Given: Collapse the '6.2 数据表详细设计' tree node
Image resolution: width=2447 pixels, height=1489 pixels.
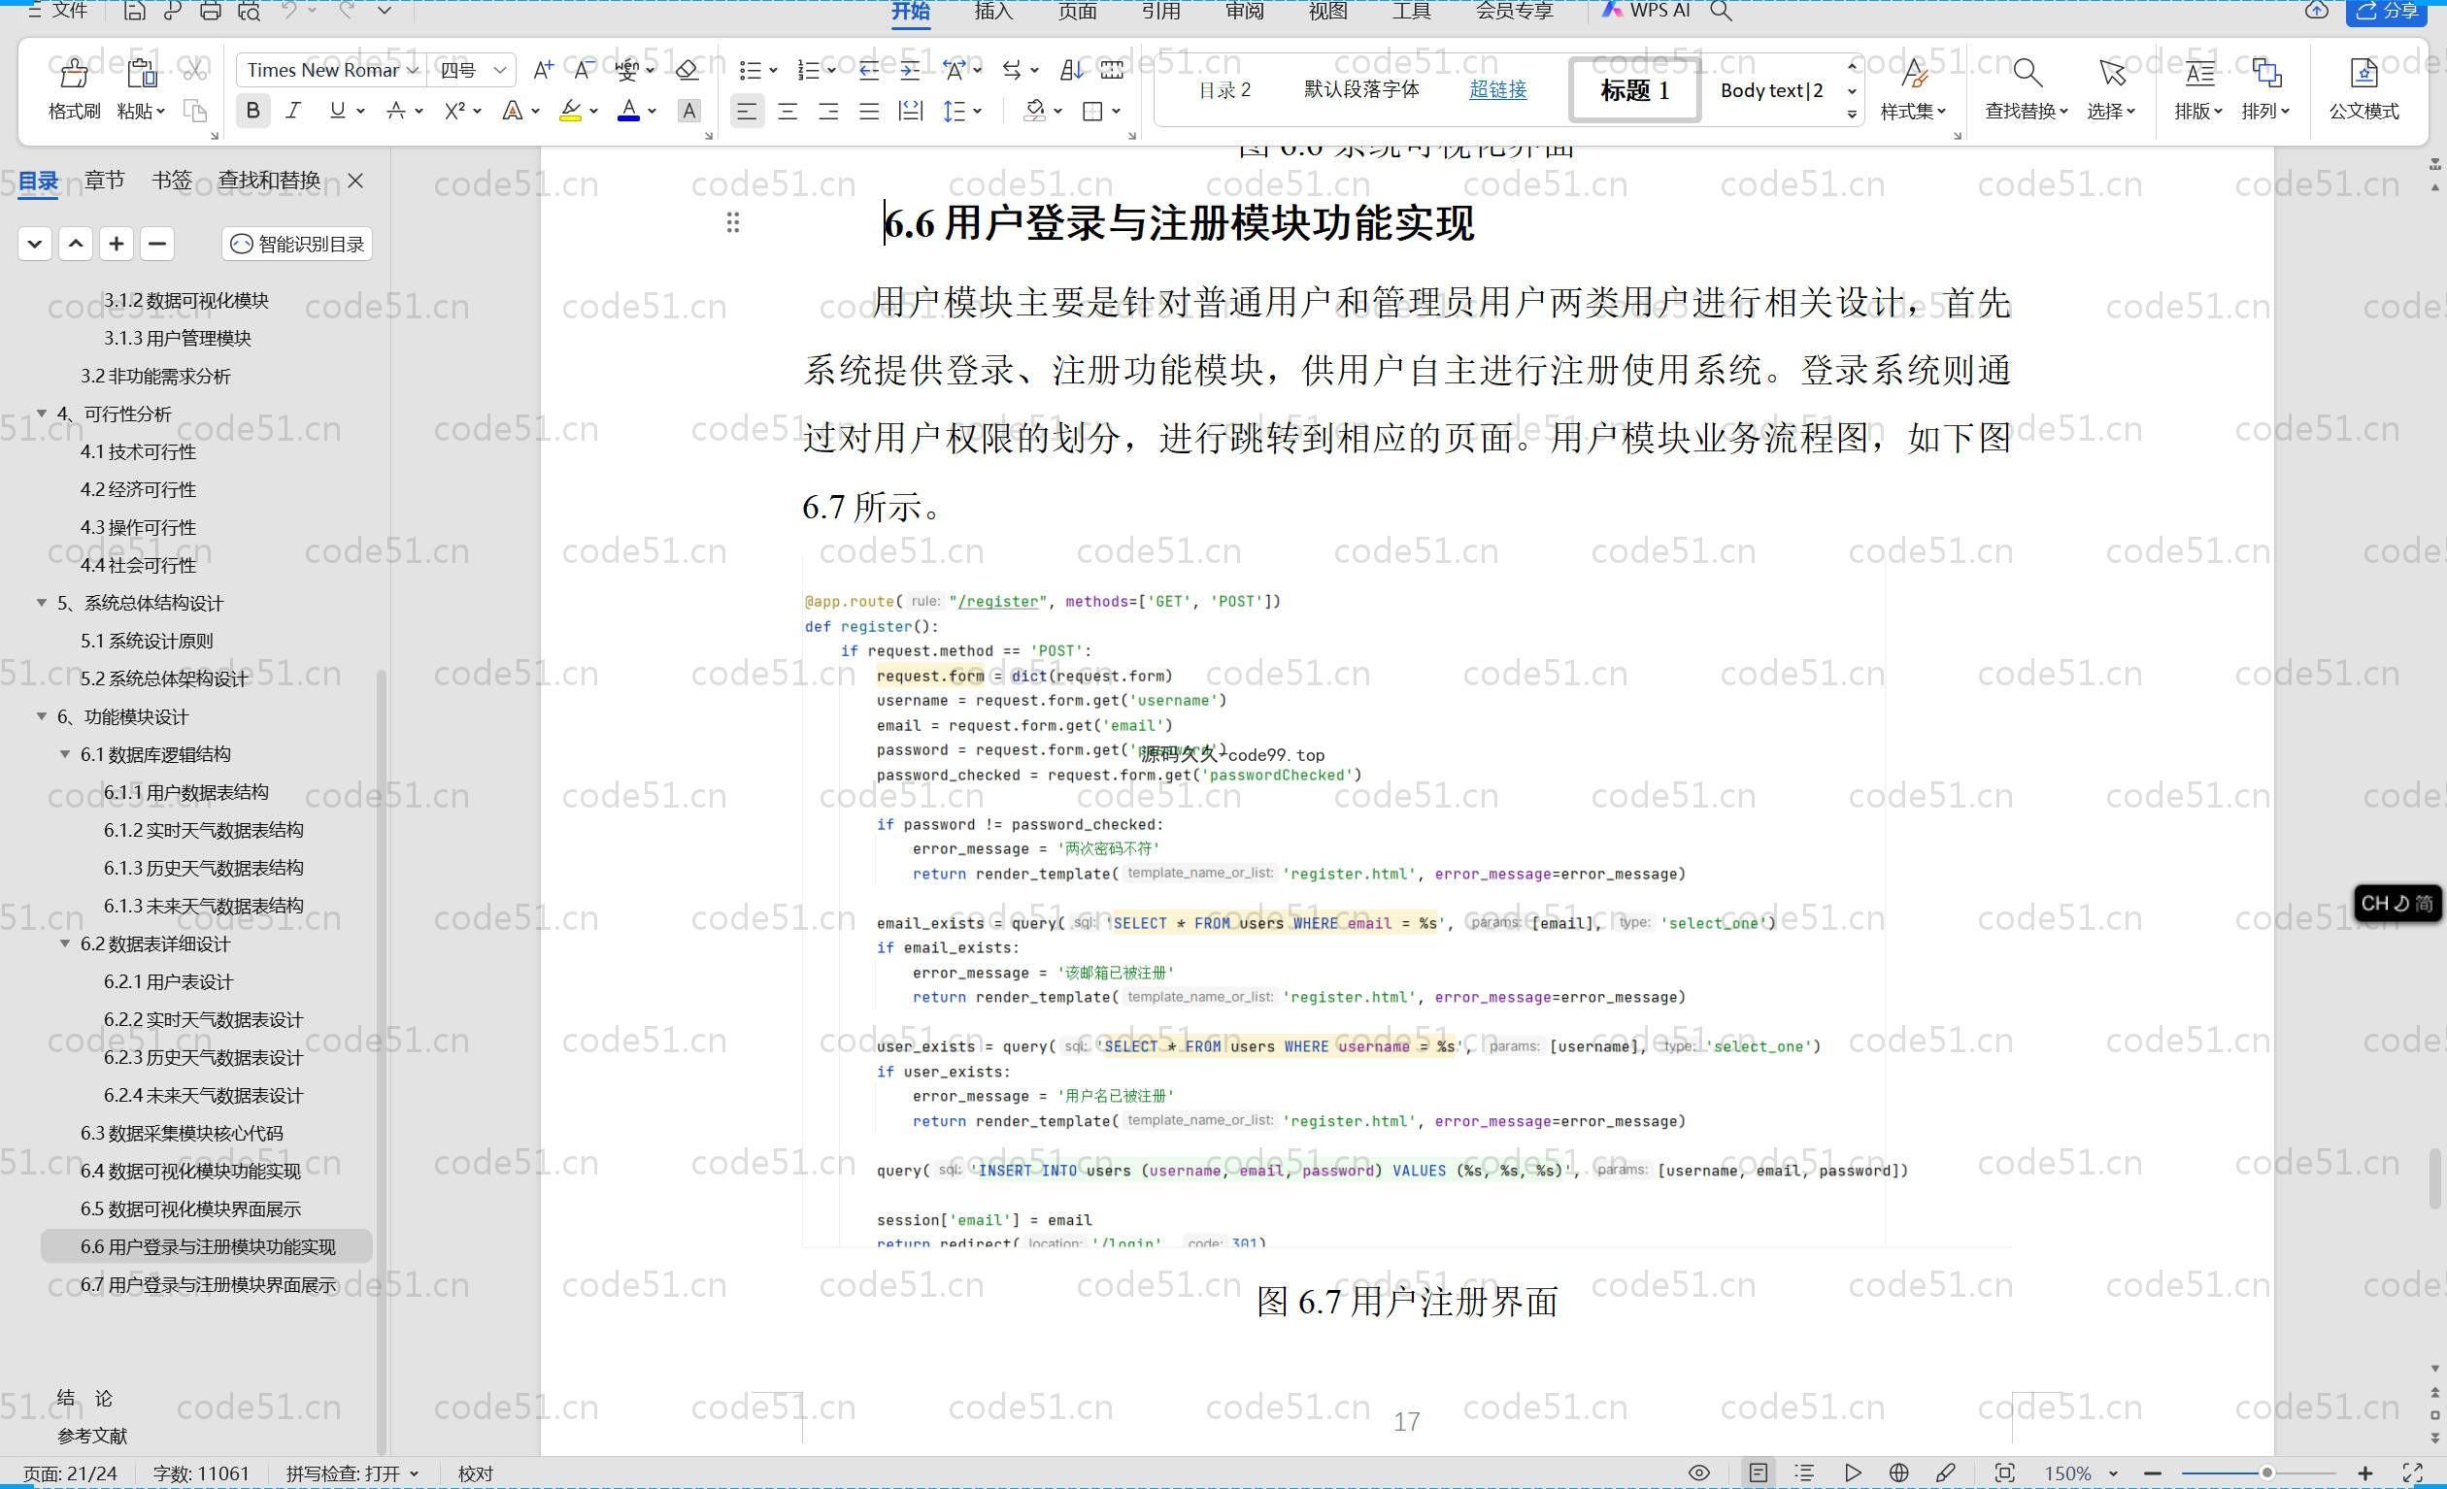Looking at the screenshot, I should pos(66,943).
